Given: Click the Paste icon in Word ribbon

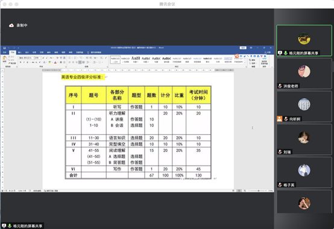Looking at the screenshot, I should 4,59.
